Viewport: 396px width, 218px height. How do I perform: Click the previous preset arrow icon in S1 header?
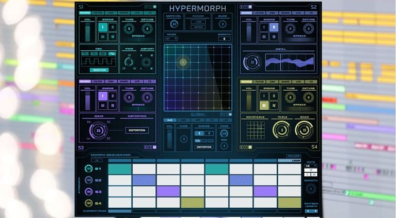pos(146,7)
